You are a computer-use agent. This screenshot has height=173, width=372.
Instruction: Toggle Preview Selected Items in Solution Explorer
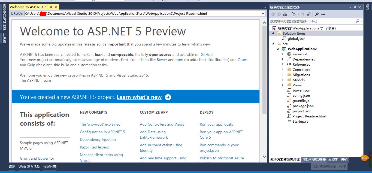tap(323, 14)
